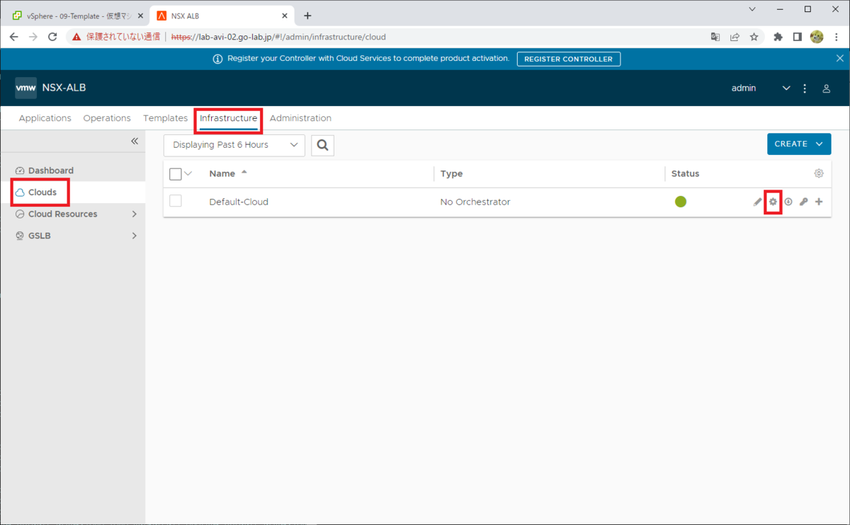Open Chrome profile avatar
This screenshot has height=525, width=850.
point(817,37)
